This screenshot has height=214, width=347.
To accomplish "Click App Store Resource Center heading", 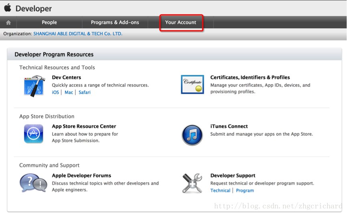I will click(84, 126).
